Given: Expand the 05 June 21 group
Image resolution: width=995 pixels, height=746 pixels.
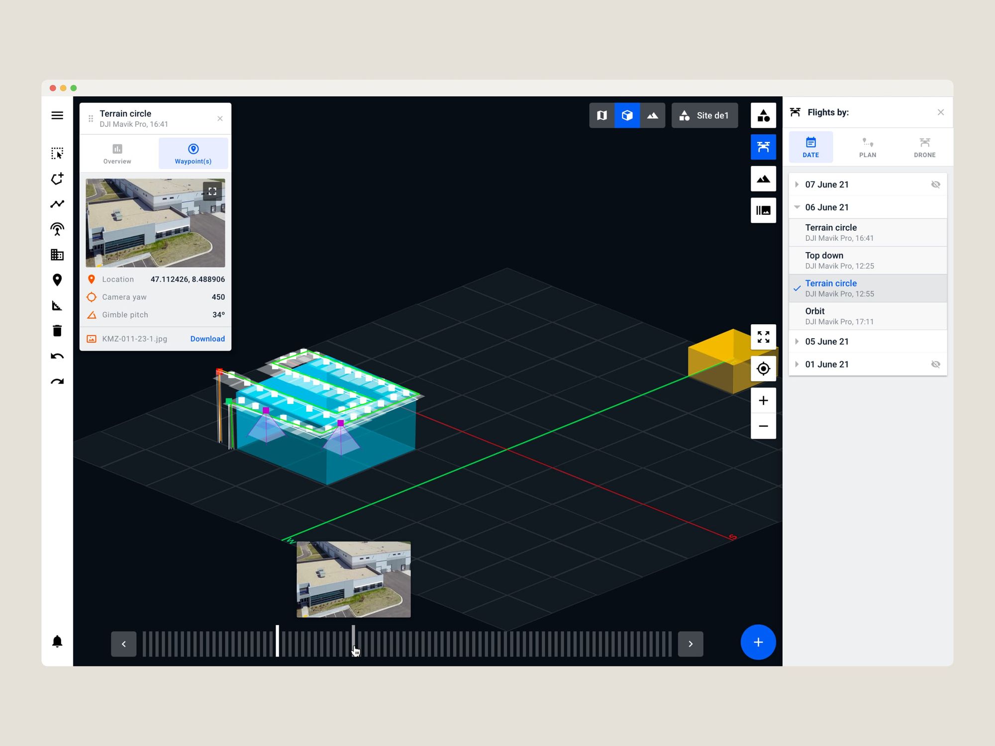Looking at the screenshot, I should 797,342.
